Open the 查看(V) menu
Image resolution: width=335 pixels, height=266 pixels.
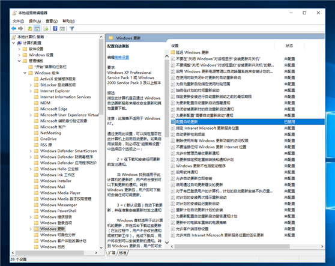coord(52,21)
